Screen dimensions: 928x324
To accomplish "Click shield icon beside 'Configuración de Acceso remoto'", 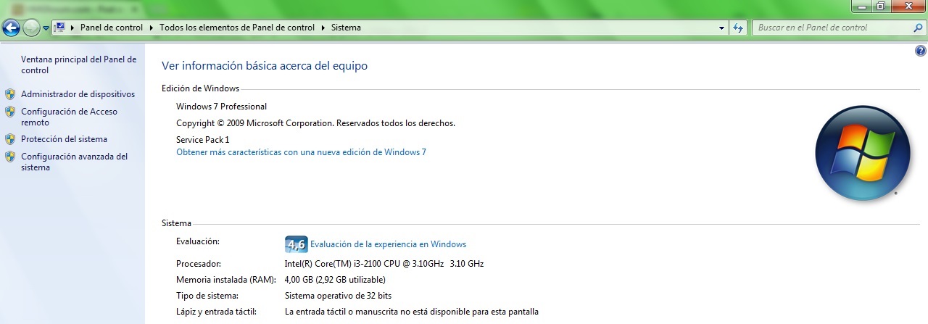I will click(10, 112).
